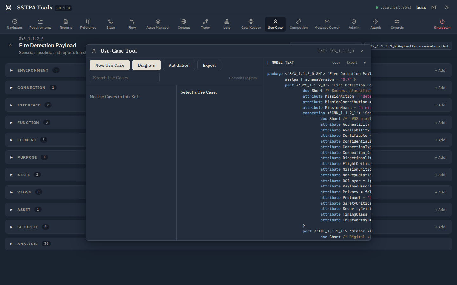The width and height of the screenshot is (457, 285).
Task: Add an item to ENVIRONMENT
Action: 440,70
